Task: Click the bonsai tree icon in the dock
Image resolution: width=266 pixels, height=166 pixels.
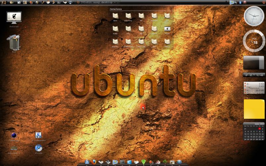Action: tap(165, 162)
